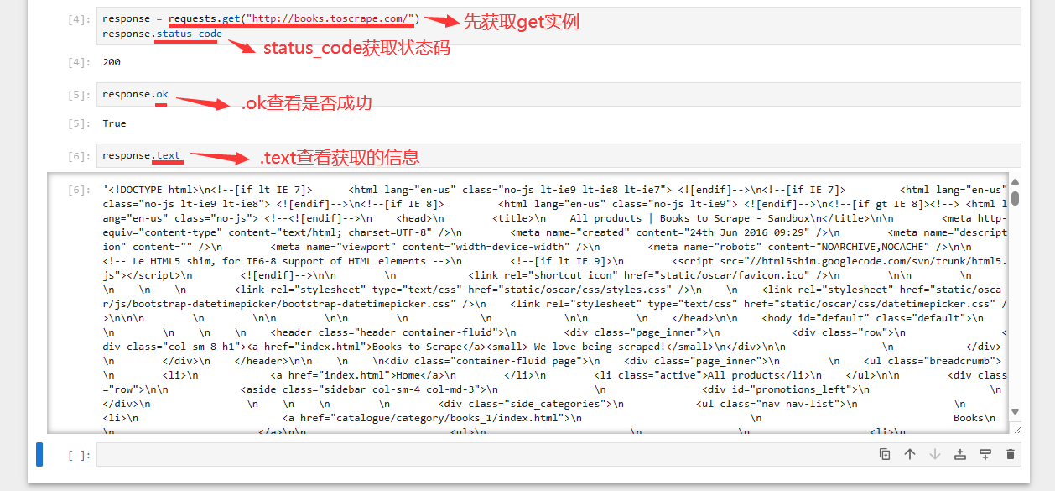Click the '<!DOCTYPE html> text in output
This screenshot has width=1055, height=491.
(147, 190)
